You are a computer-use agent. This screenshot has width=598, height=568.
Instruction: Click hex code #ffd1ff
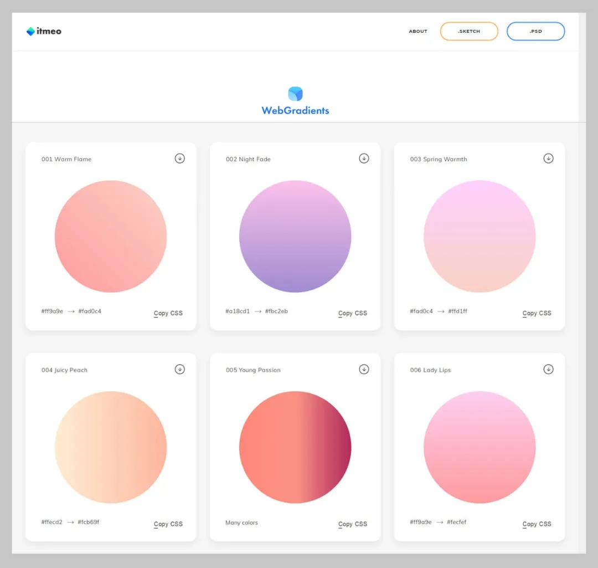pos(458,311)
